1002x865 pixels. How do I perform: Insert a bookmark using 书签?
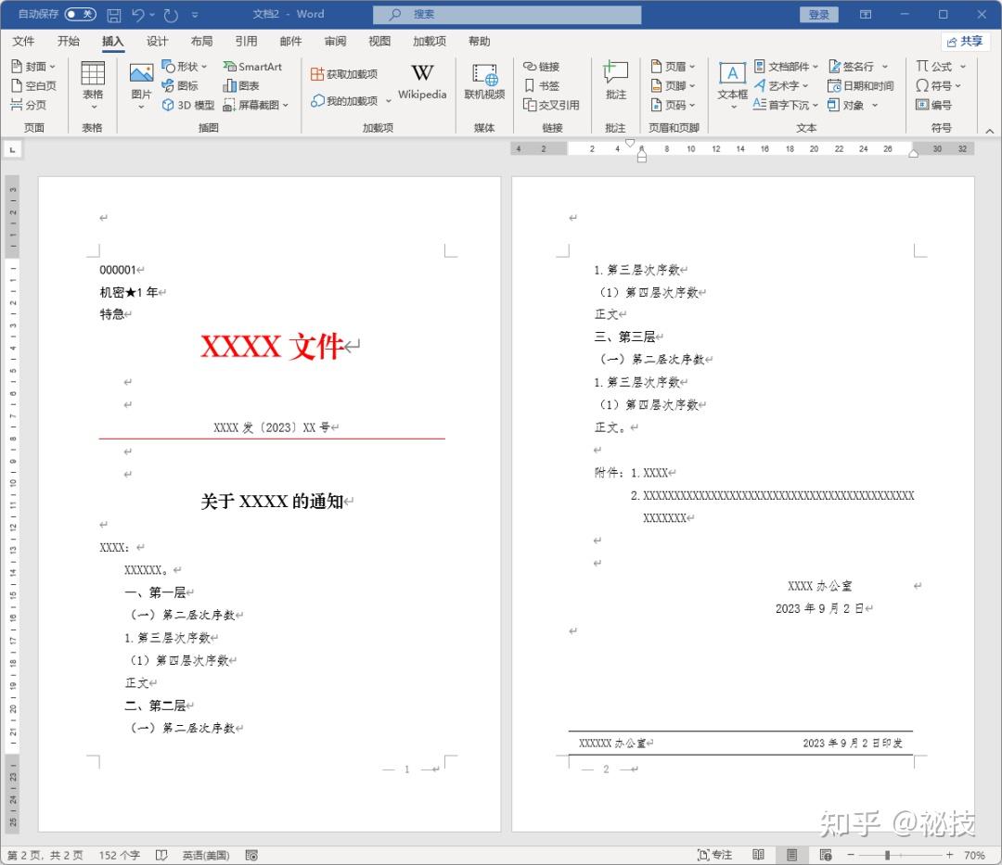pyautogui.click(x=546, y=85)
